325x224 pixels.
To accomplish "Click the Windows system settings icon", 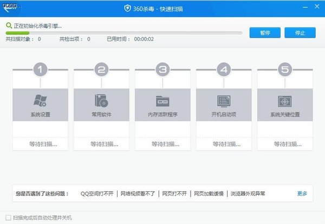I will pyautogui.click(x=40, y=101).
